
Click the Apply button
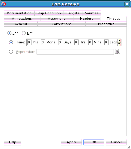click(71, 142)
